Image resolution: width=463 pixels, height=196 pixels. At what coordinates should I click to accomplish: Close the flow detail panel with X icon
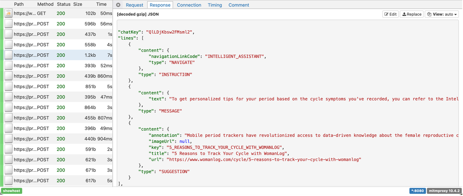pyautogui.click(x=118, y=5)
